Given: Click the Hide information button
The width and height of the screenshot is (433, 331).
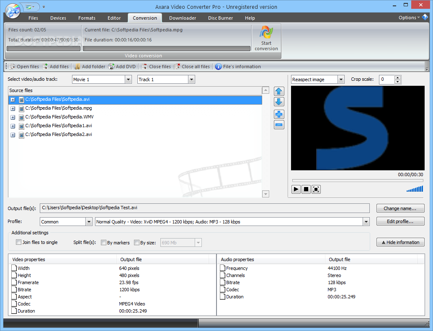Looking at the screenshot, I should pyautogui.click(x=400, y=242).
